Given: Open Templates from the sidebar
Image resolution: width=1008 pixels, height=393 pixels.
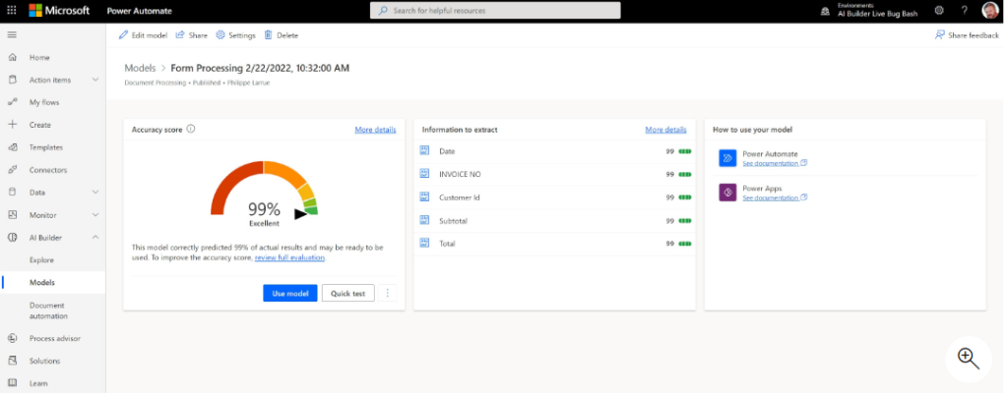Looking at the screenshot, I should pyautogui.click(x=45, y=147).
